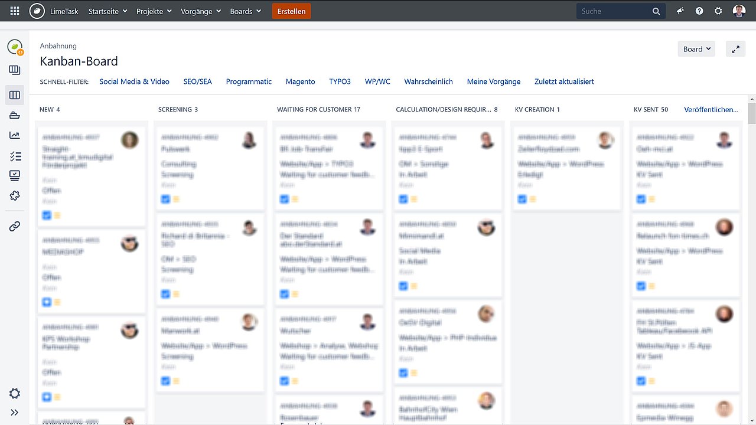This screenshot has width=756, height=425.
Task: Open the notifications megaphone icon
Action: click(x=680, y=11)
